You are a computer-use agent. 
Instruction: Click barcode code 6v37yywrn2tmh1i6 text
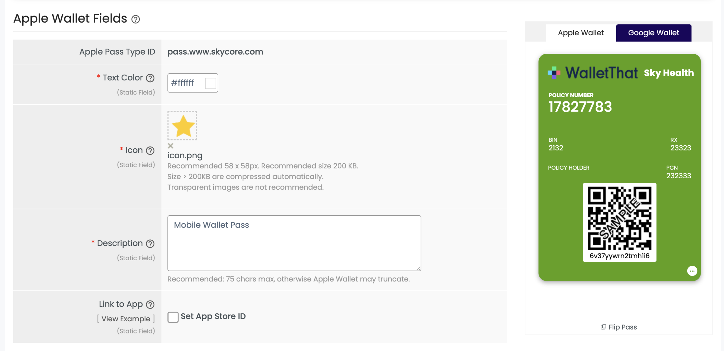pos(619,256)
